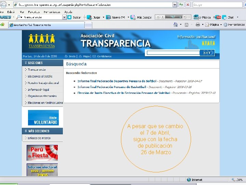
Task: Click the radio player volume speaker icon
Action: pyautogui.click(x=185, y=17)
